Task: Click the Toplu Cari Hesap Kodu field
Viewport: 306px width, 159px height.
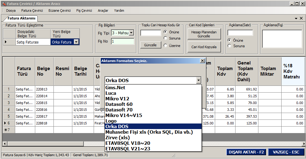Action: click(151, 33)
